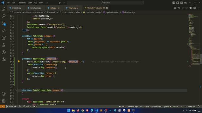202x113 pixels.
Task: Click the Search command center field
Action: [105, 3]
